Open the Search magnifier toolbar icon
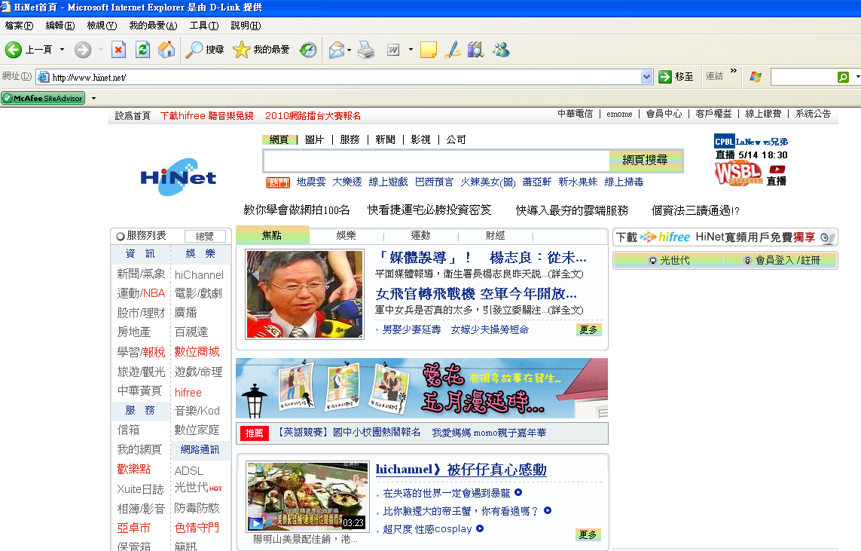This screenshot has height=551, width=861. coord(194,50)
